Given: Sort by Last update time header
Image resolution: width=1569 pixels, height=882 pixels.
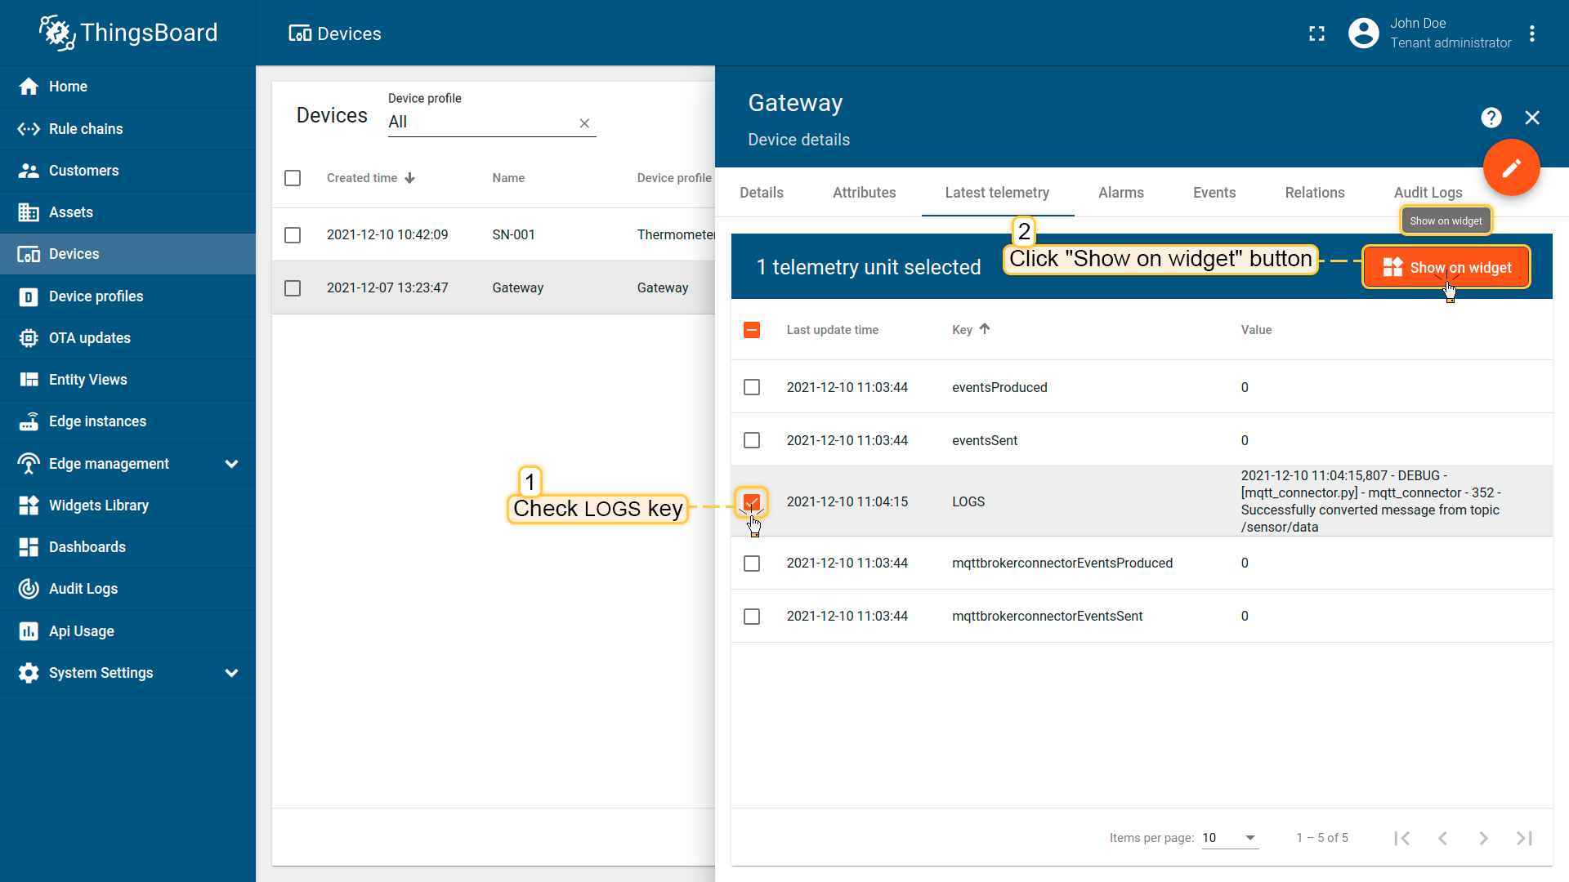Looking at the screenshot, I should pos(832,330).
